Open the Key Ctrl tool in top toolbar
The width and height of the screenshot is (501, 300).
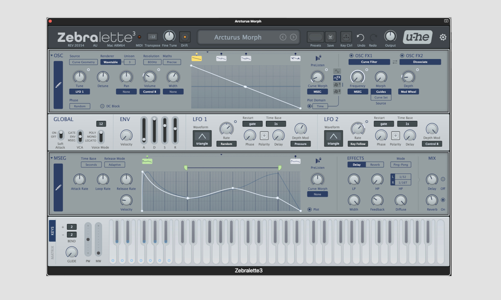pos(346,38)
